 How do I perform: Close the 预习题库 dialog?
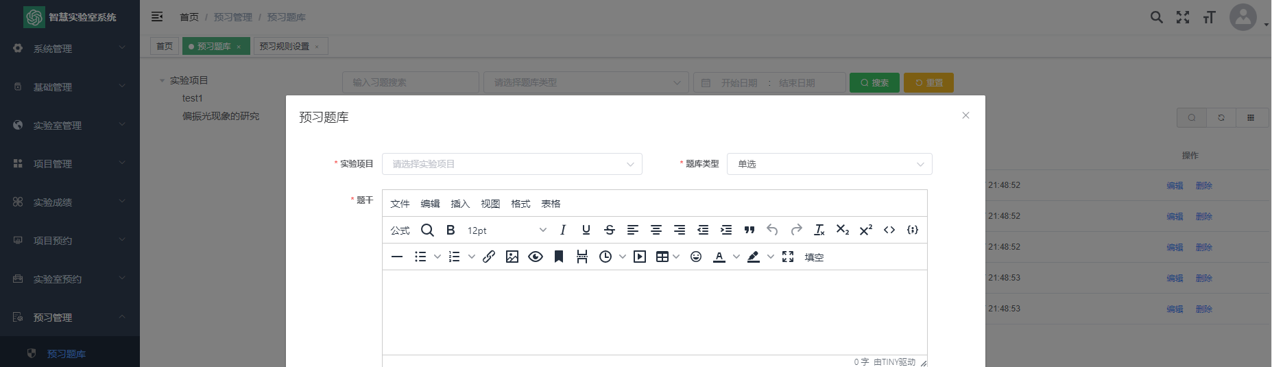coord(965,115)
